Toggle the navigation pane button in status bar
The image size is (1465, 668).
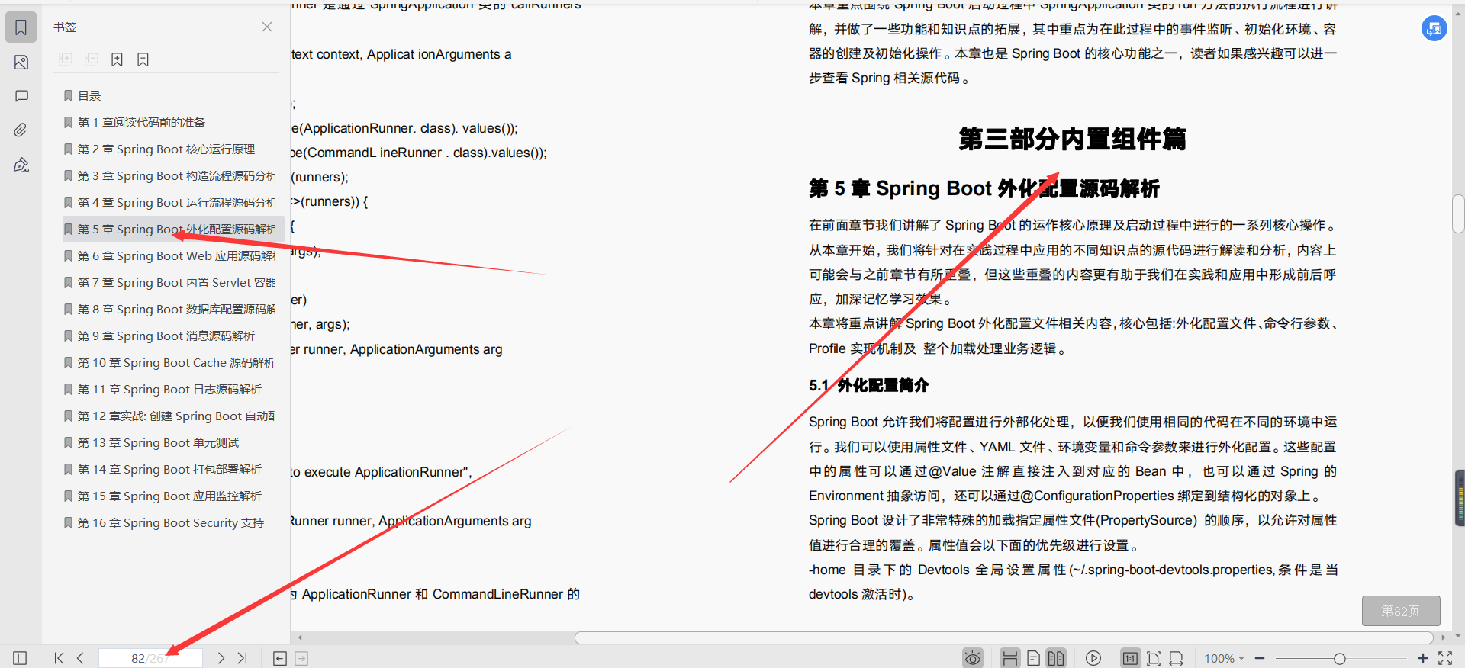pyautogui.click(x=20, y=658)
